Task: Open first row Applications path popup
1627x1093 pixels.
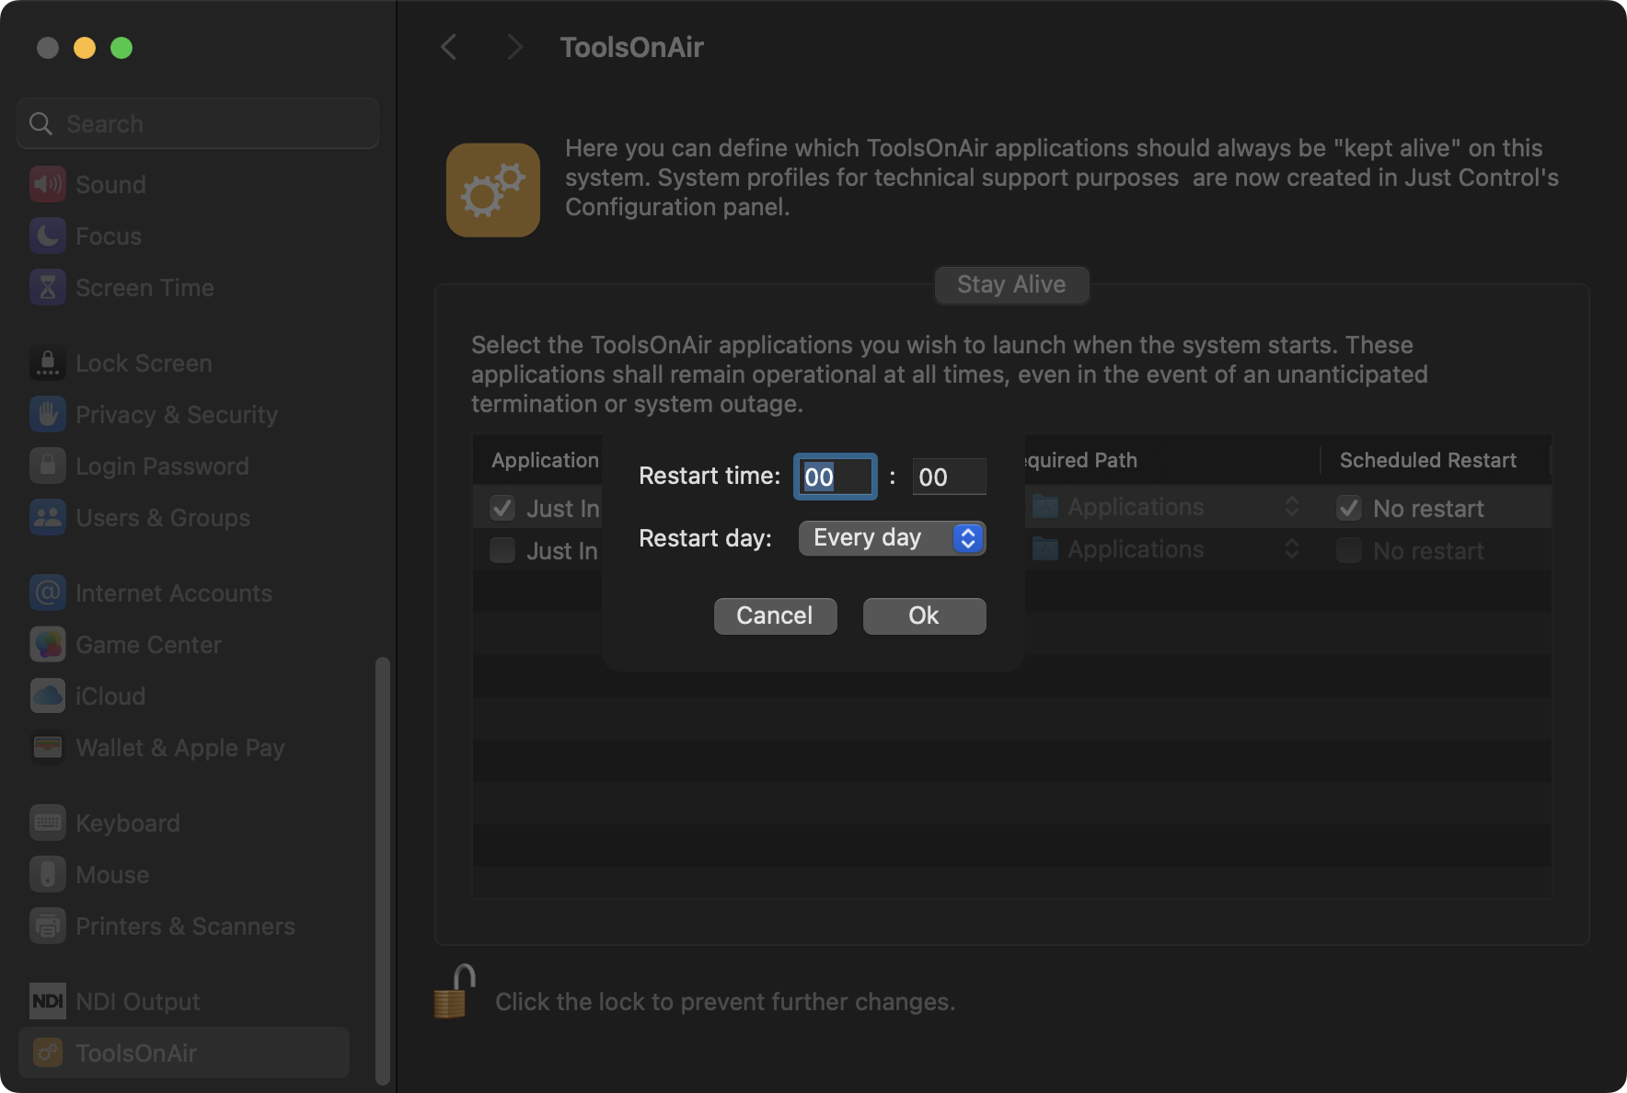Action: click(x=1165, y=507)
